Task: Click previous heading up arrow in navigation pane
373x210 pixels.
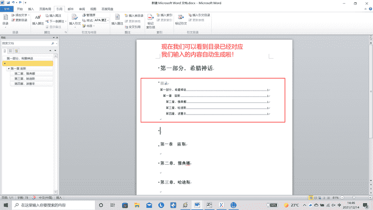Action: point(50,51)
